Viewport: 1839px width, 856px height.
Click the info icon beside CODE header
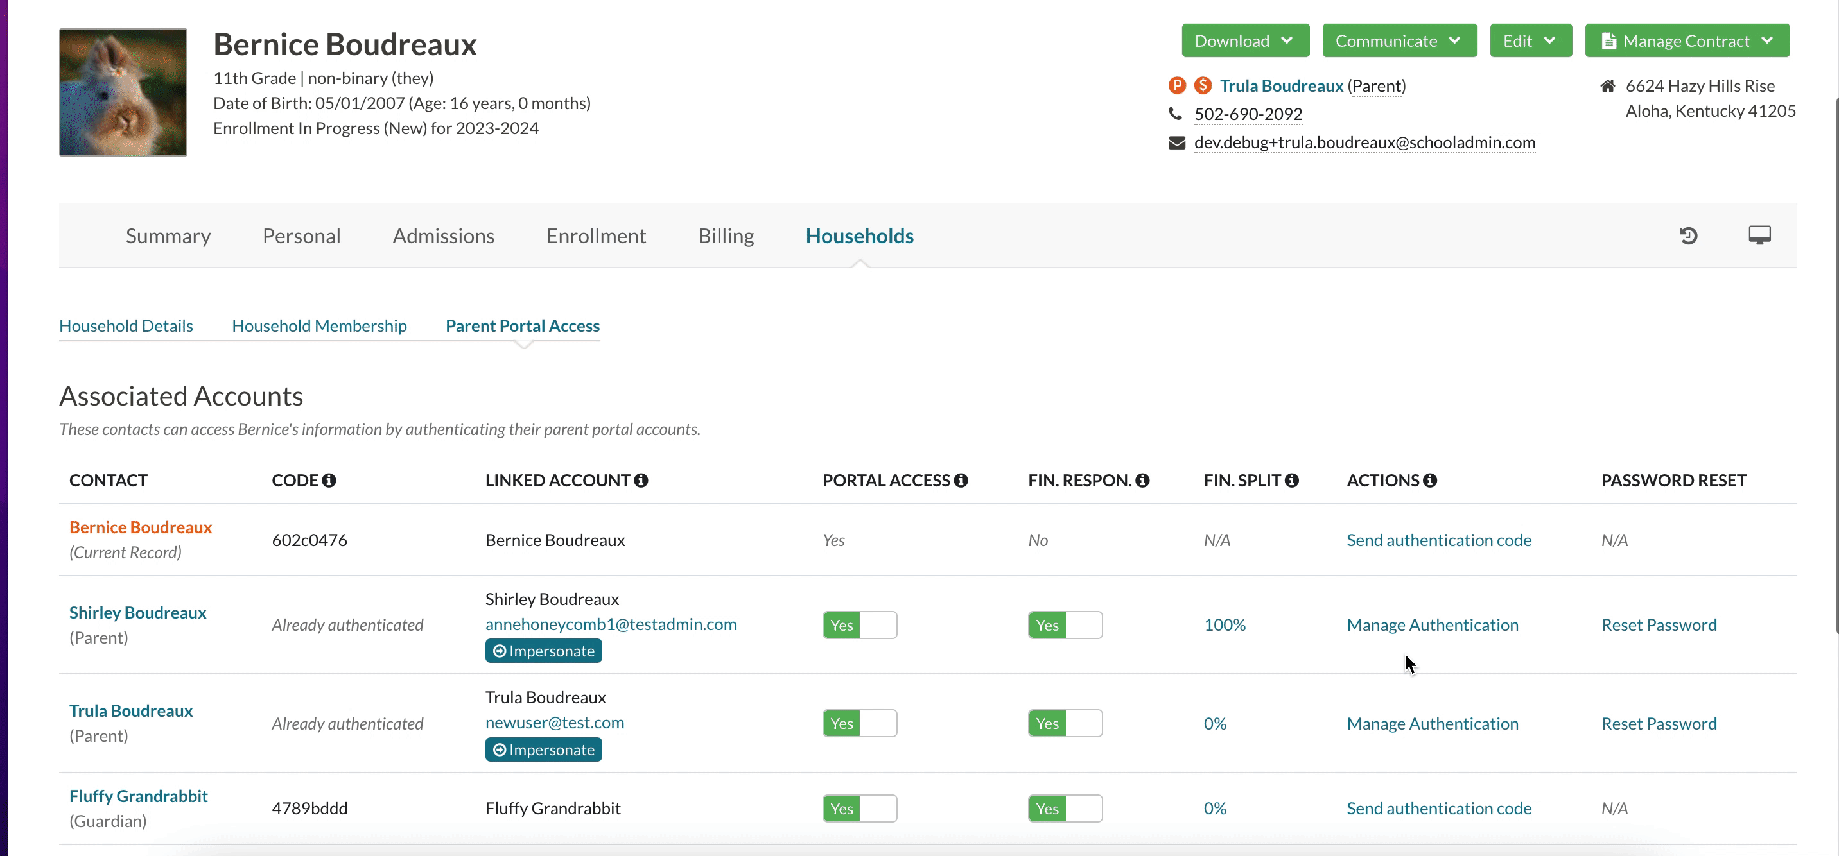click(328, 480)
